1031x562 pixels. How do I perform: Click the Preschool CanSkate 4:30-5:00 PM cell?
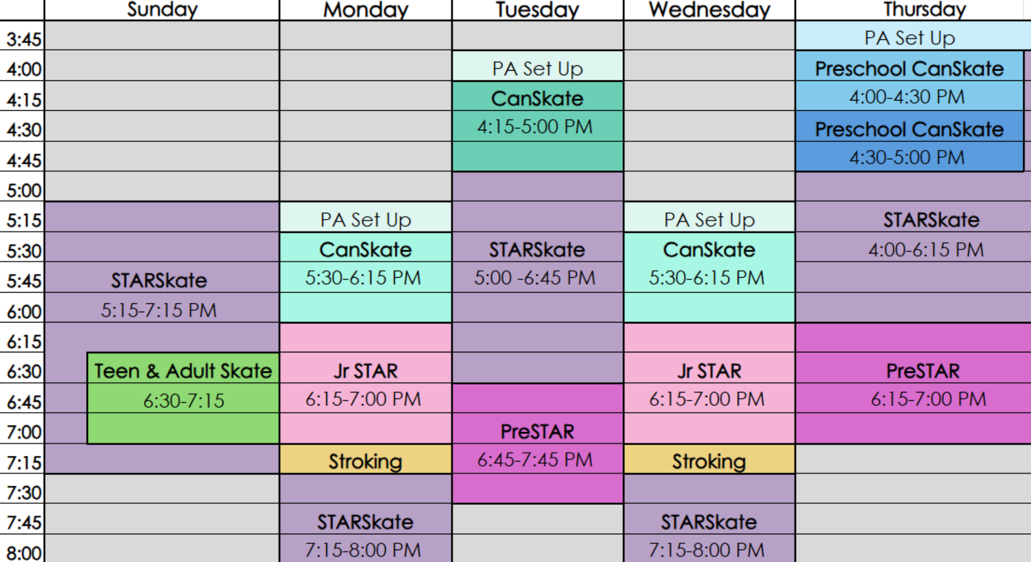(909, 141)
